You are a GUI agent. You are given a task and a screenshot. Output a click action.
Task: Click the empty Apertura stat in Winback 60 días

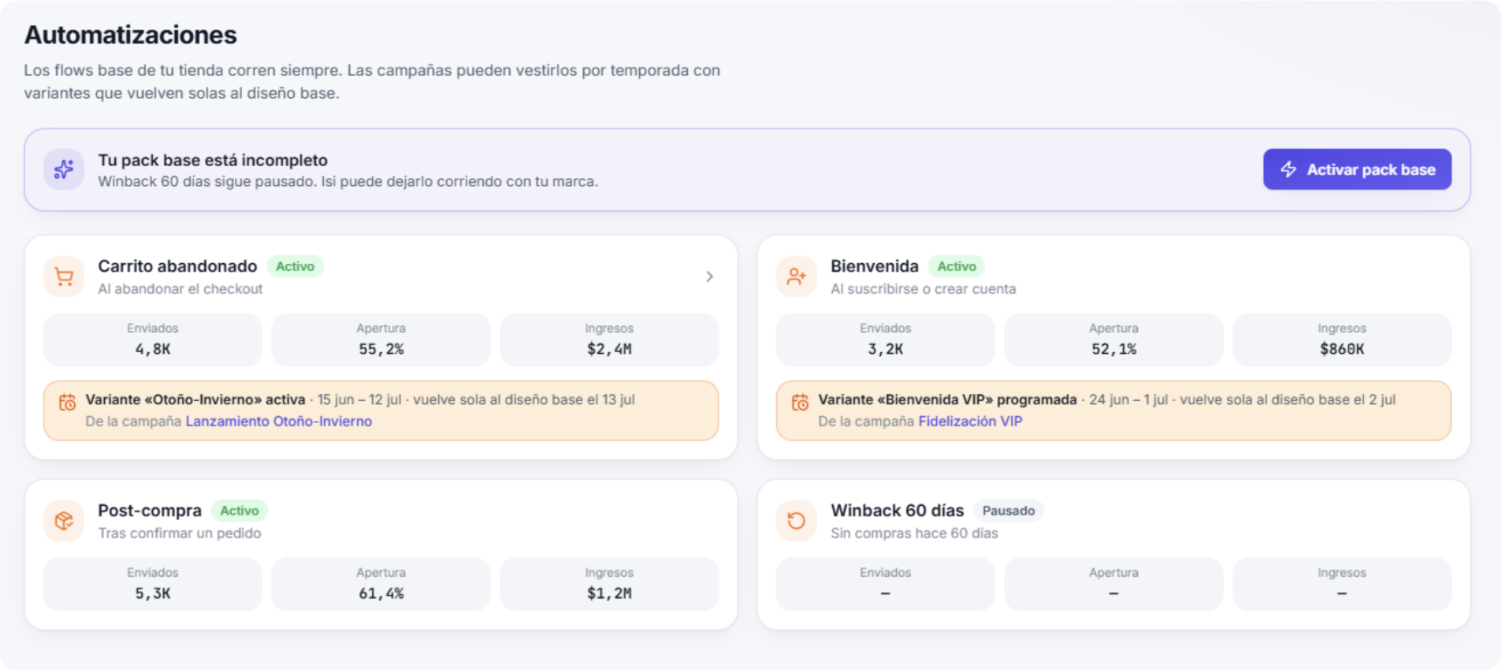(1113, 584)
